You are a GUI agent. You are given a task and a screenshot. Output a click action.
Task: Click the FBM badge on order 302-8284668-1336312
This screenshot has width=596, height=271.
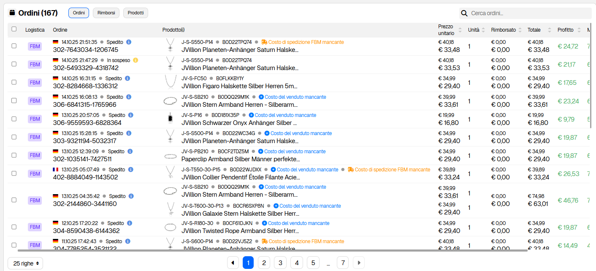pyautogui.click(x=35, y=82)
